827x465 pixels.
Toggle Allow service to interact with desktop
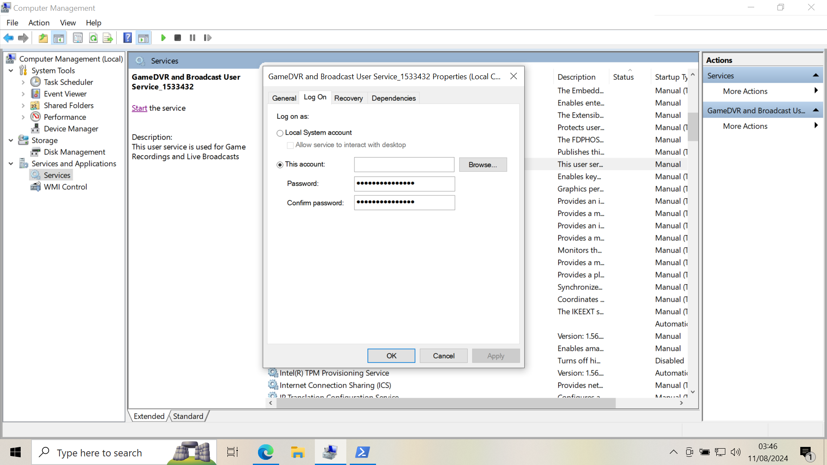point(290,145)
